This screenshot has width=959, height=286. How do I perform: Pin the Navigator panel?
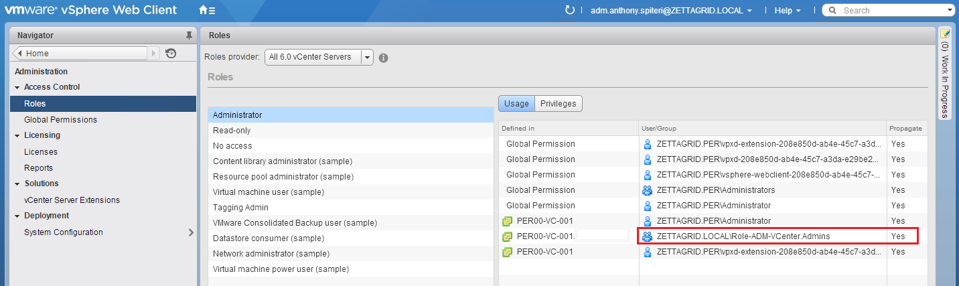[189, 35]
